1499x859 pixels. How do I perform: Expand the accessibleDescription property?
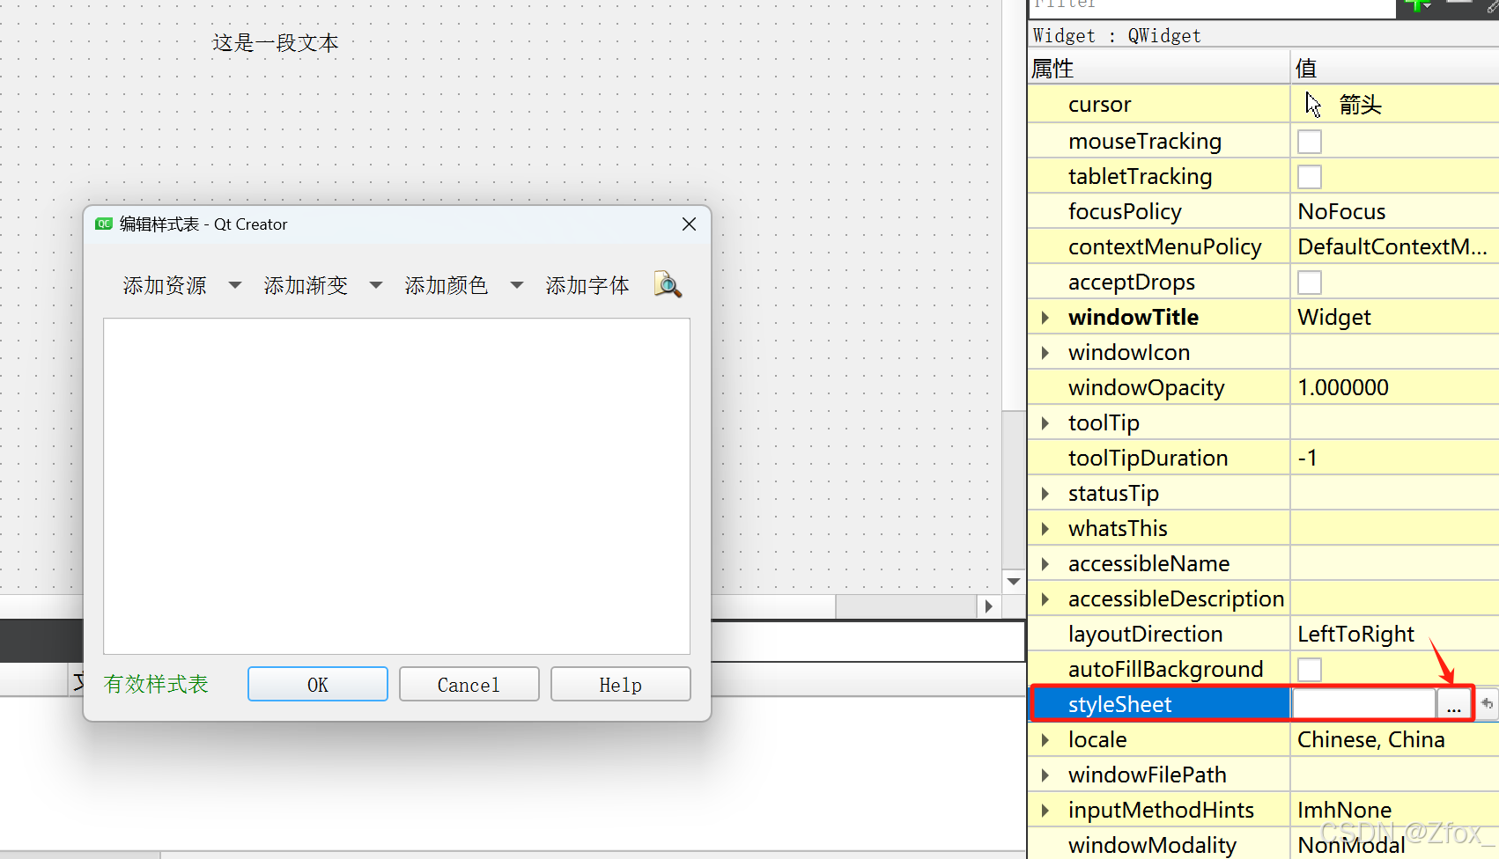[x=1045, y=598]
